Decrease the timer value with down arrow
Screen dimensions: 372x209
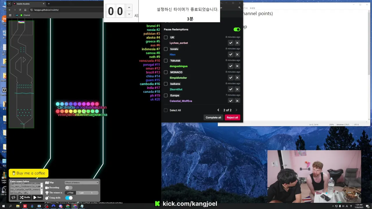click(x=129, y=14)
